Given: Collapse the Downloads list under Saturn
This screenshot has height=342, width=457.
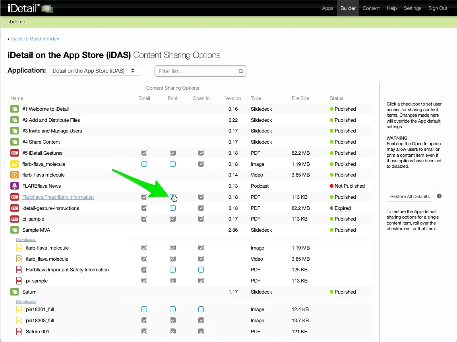Looking at the screenshot, I should click(x=26, y=302).
